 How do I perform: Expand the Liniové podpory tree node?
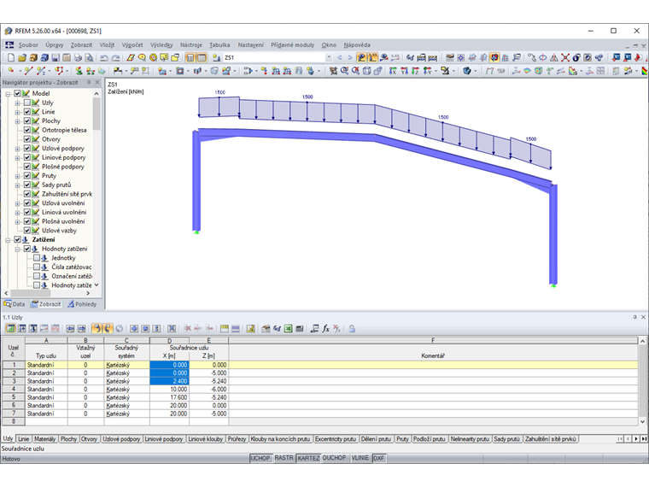[17, 158]
